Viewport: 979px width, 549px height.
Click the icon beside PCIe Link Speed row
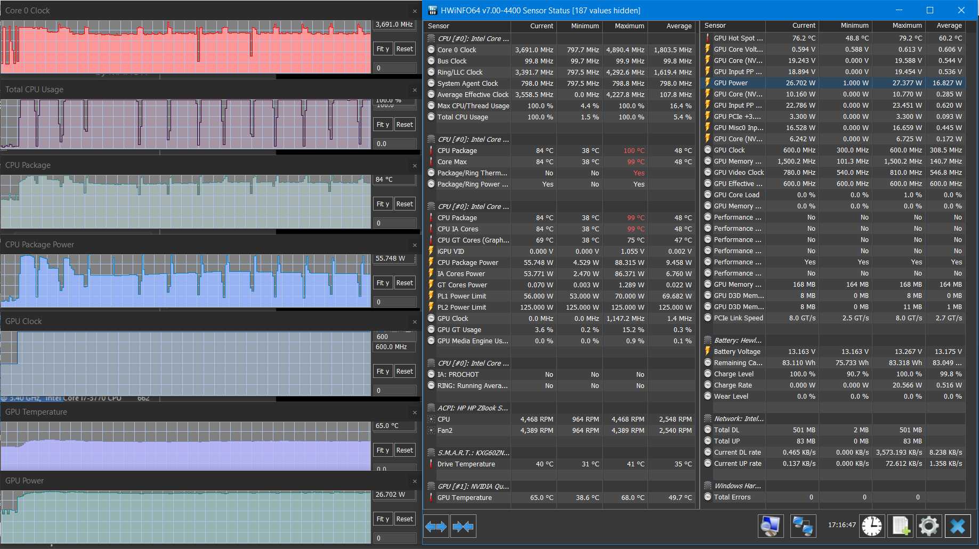[x=708, y=318]
